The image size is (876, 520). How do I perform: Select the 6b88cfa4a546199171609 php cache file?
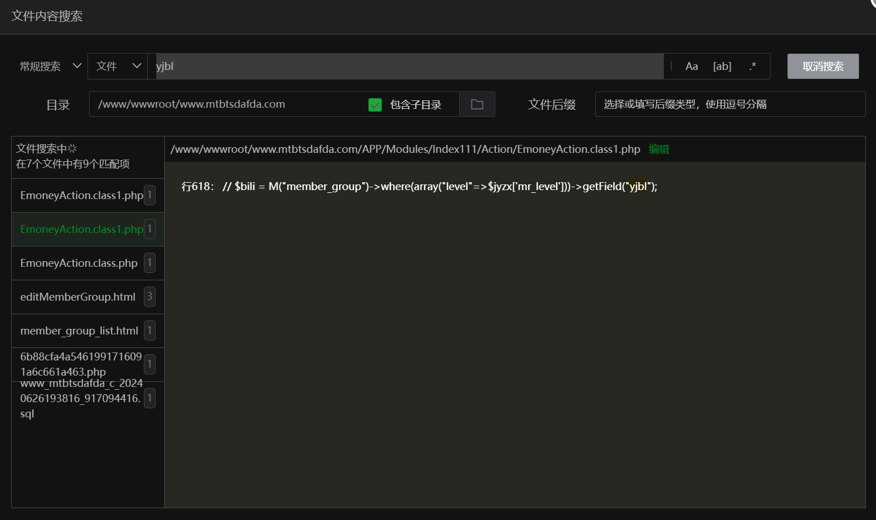[81, 364]
